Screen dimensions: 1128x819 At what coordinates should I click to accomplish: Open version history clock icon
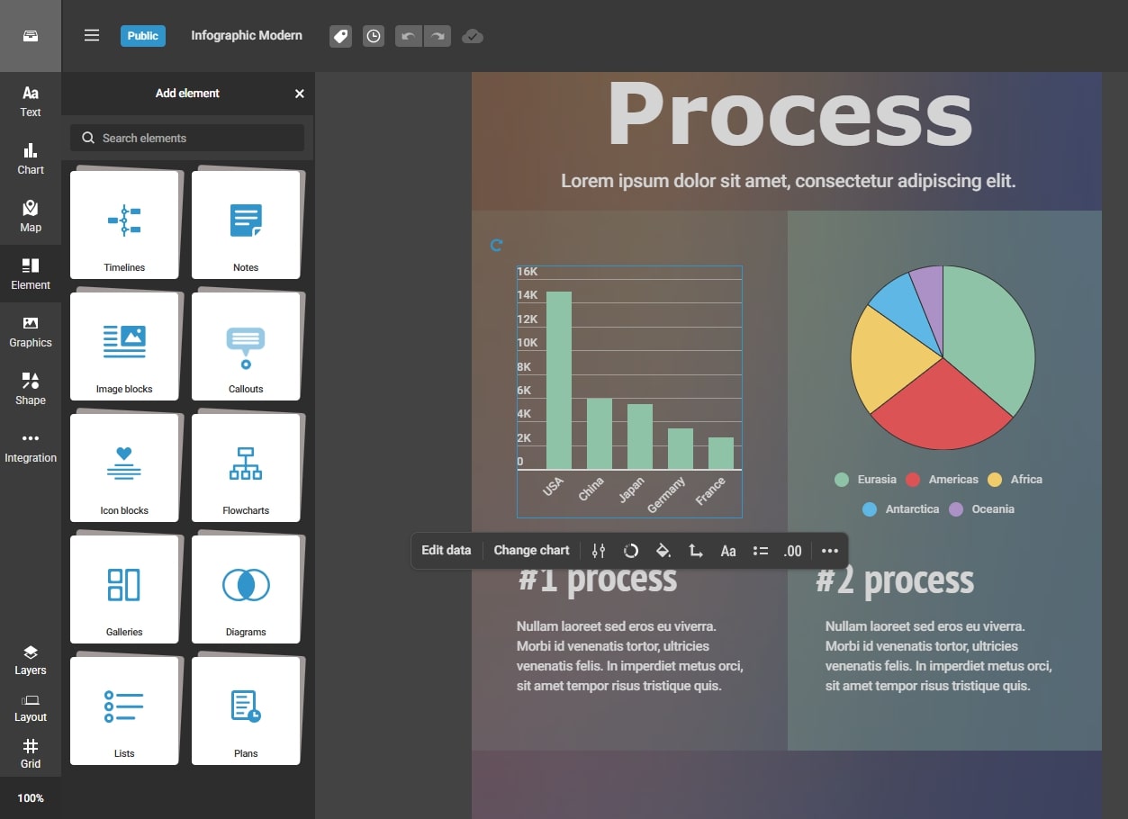(373, 36)
